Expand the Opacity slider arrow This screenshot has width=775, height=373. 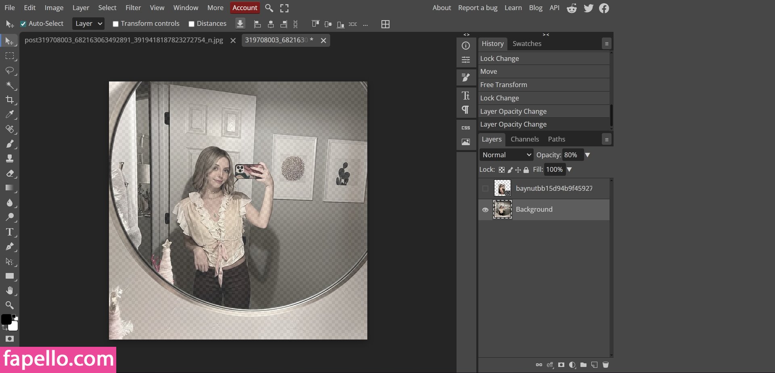tap(588, 155)
